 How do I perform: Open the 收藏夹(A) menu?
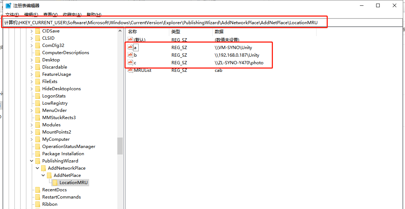[x=72, y=14]
